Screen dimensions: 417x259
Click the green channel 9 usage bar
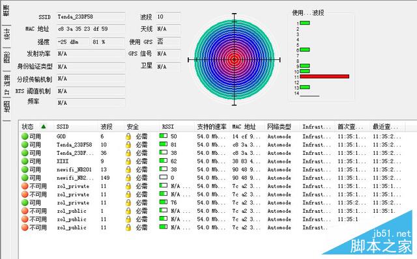pos(305,66)
